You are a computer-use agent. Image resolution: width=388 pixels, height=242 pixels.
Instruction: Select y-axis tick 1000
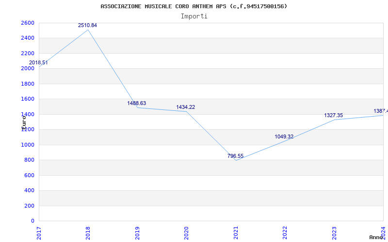[28, 145]
